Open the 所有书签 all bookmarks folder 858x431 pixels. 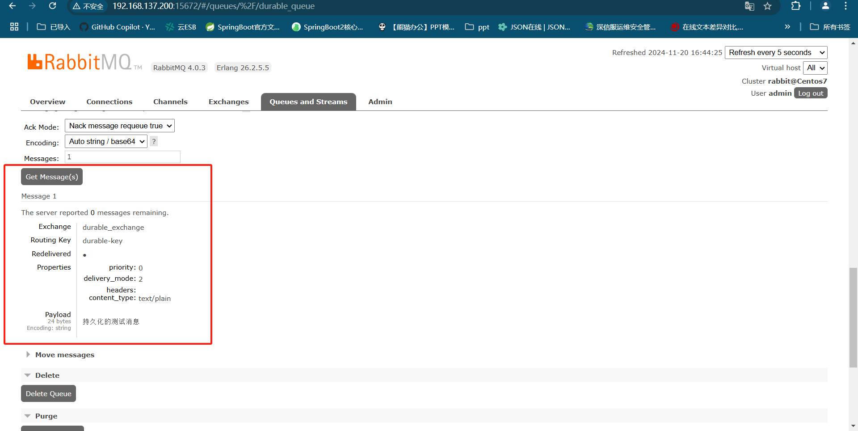(x=830, y=27)
